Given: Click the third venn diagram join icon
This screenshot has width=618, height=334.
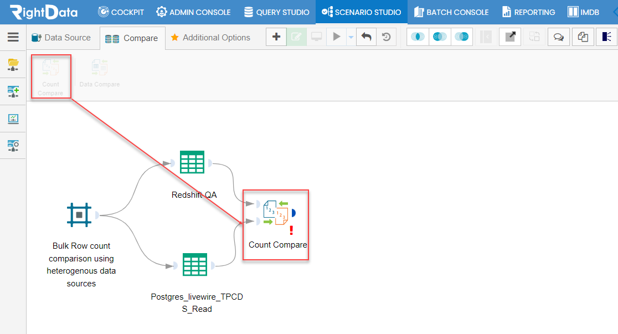Looking at the screenshot, I should 462,37.
